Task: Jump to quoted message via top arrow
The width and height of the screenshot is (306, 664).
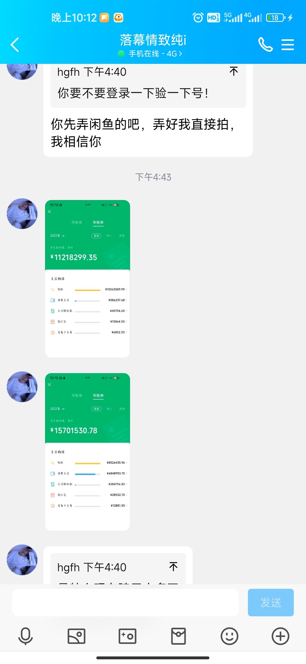Action: [234, 71]
